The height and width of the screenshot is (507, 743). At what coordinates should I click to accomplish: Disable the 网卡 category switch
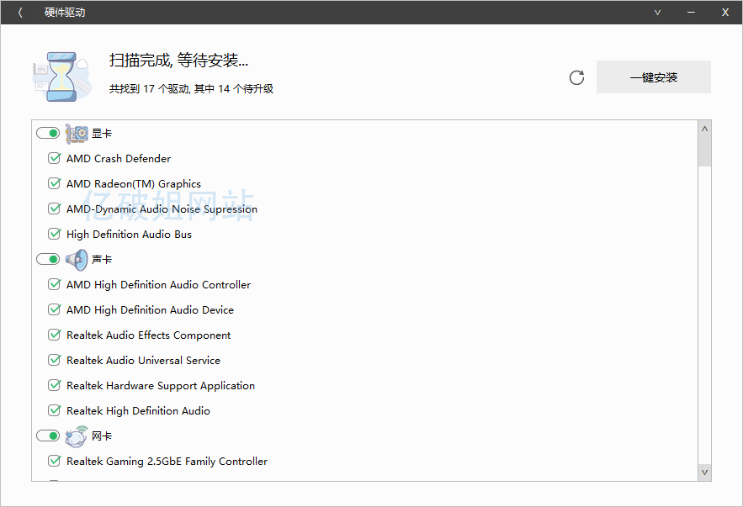pyautogui.click(x=48, y=436)
